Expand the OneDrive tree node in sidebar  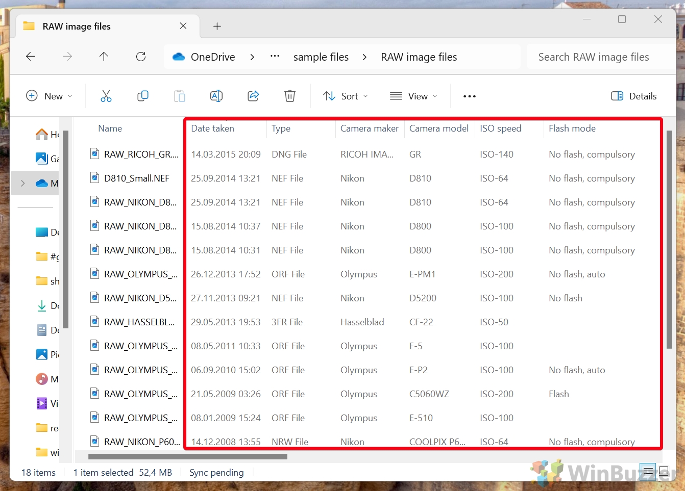tap(23, 183)
